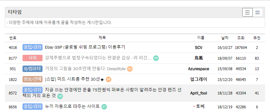Open 미드 시트콤 추천 30선 post
Viewport: 270px width, 112px height.
[75, 79]
